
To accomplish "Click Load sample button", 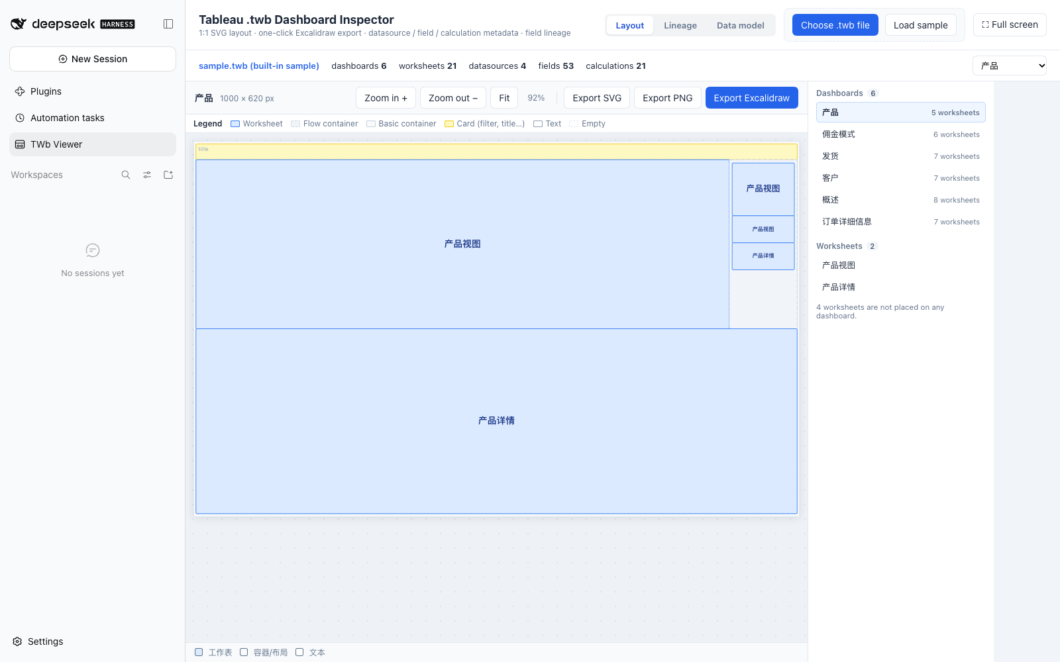I will click(x=920, y=25).
